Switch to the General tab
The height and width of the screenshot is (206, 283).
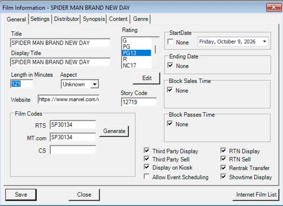click(16, 19)
